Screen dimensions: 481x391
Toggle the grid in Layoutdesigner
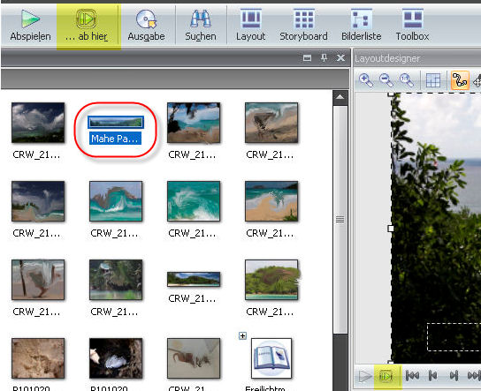pos(433,80)
